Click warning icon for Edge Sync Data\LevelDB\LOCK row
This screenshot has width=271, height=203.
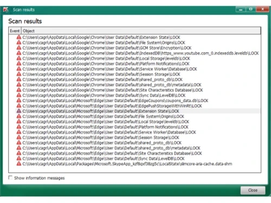[19, 159]
